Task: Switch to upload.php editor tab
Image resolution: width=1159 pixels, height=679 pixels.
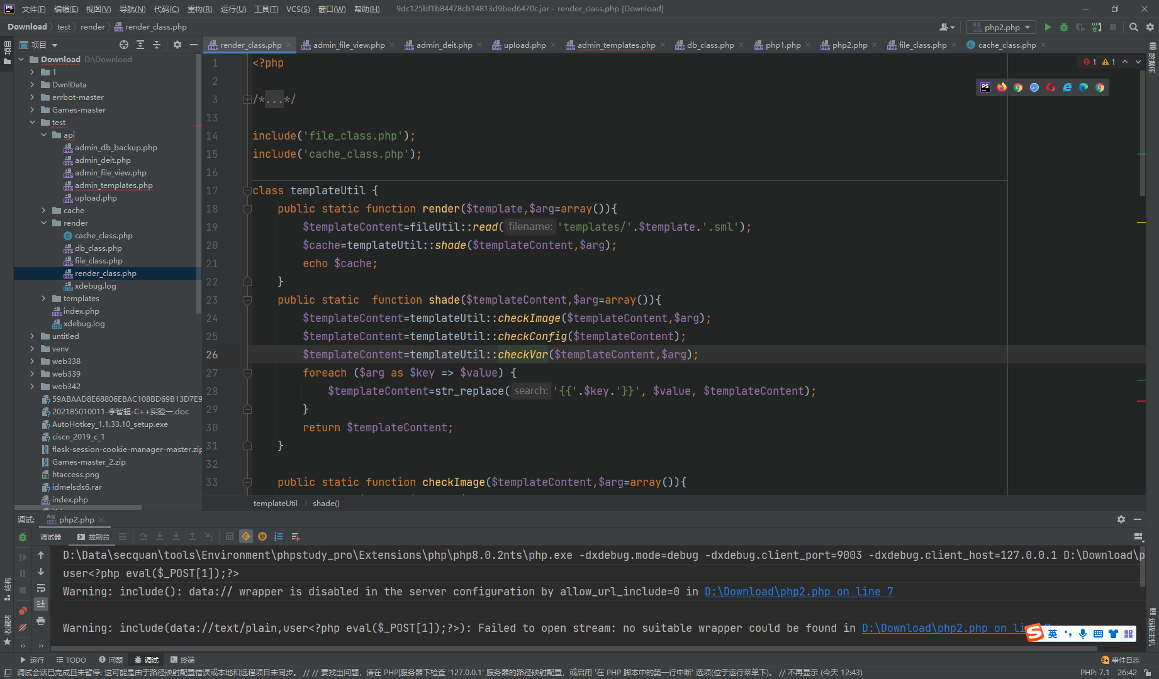Action: pos(524,45)
